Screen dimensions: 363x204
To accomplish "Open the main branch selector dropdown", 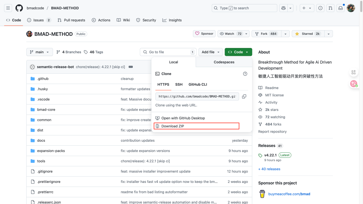I will (40, 52).
